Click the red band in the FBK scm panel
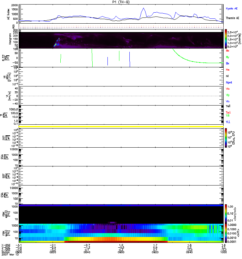The height and width of the screenshot is (259, 242). click(116, 242)
